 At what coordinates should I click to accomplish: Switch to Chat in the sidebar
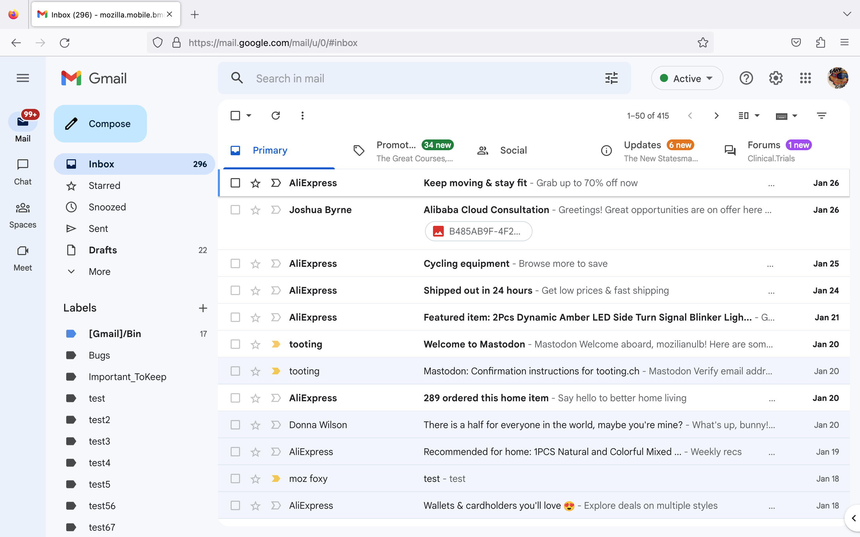click(x=23, y=171)
